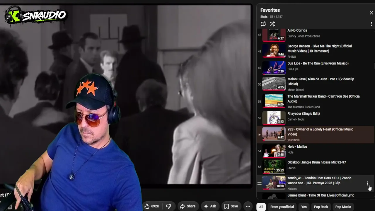Image resolution: width=375 pixels, height=211 pixels.
Task: Open "Can't You See (Official Audio)" title
Action: tap(324, 99)
